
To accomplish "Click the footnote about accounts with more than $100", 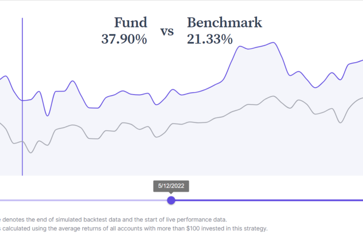I will click(134, 228).
